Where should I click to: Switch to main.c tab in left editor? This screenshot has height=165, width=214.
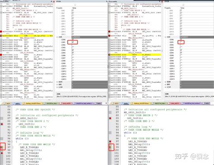(17, 103)
